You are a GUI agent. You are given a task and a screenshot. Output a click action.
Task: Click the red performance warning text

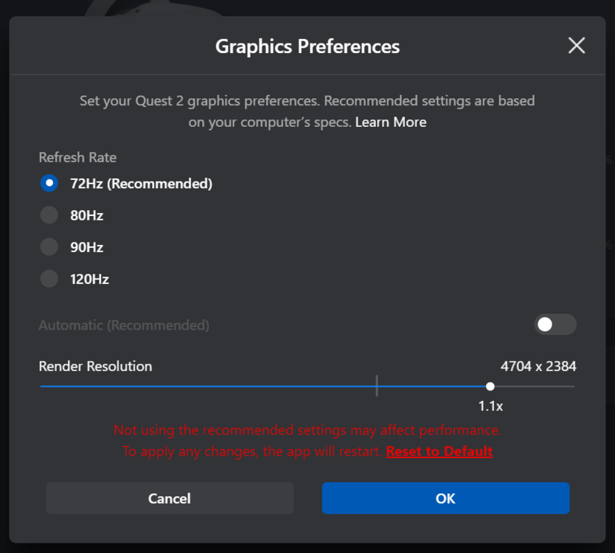coord(307,430)
